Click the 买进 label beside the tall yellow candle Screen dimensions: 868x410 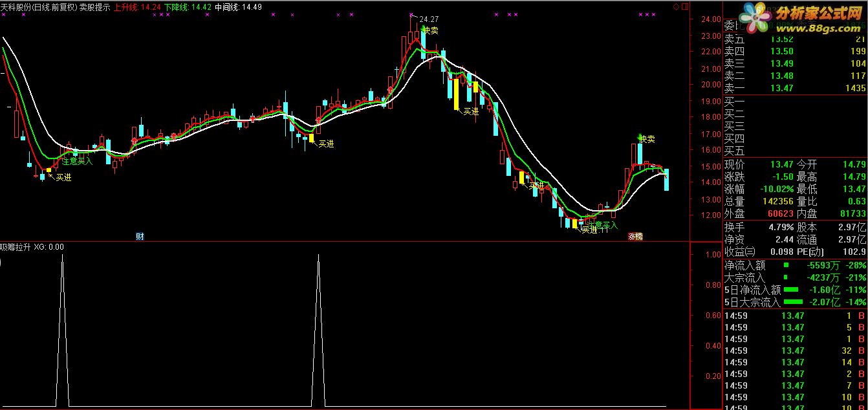471,111
